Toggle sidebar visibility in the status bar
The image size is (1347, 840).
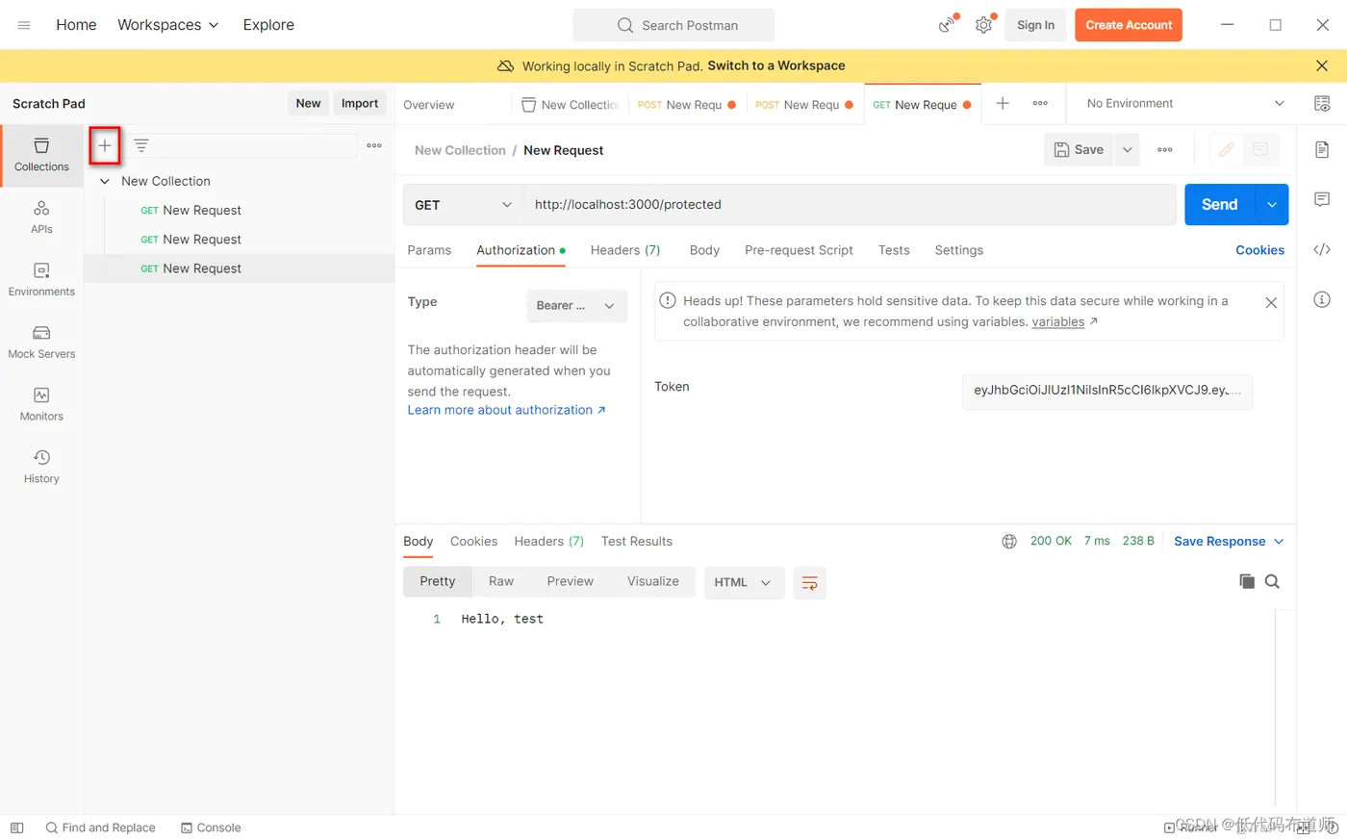16,827
